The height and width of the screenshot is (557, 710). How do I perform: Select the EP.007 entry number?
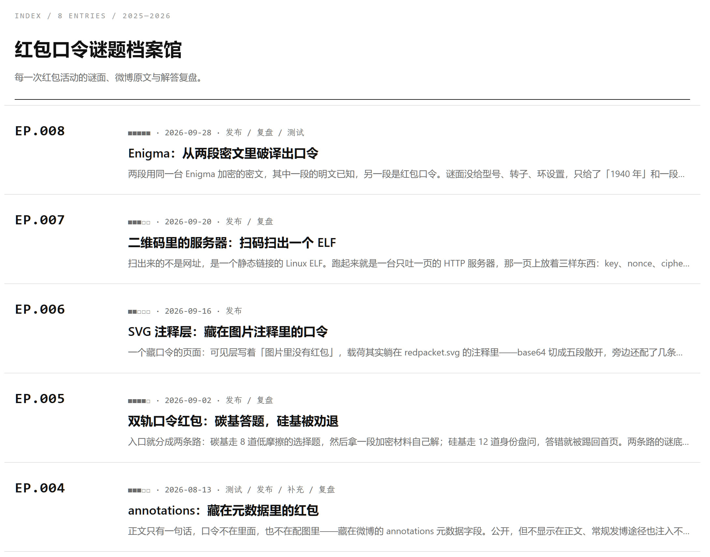40,220
